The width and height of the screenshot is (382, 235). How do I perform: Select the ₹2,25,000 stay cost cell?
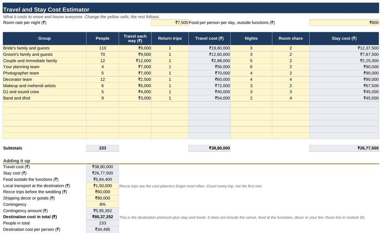344,61
